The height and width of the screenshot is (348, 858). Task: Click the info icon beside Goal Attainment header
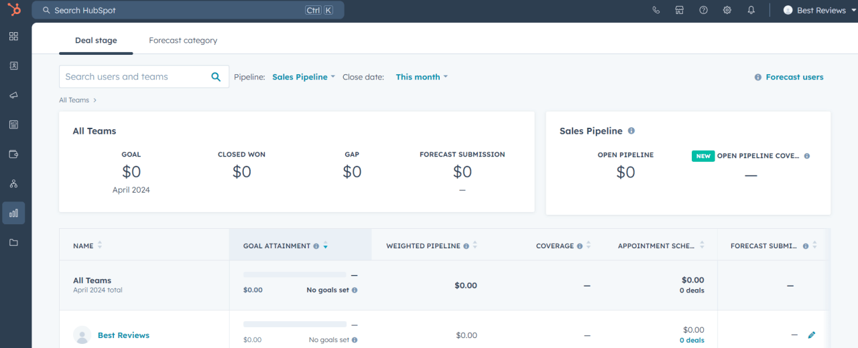pyautogui.click(x=316, y=246)
